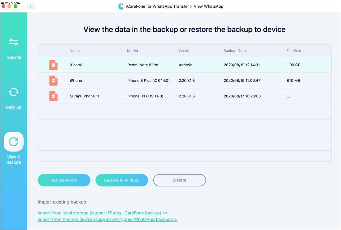Click the 610 MB file size
341x230 pixels.
[x=293, y=81]
